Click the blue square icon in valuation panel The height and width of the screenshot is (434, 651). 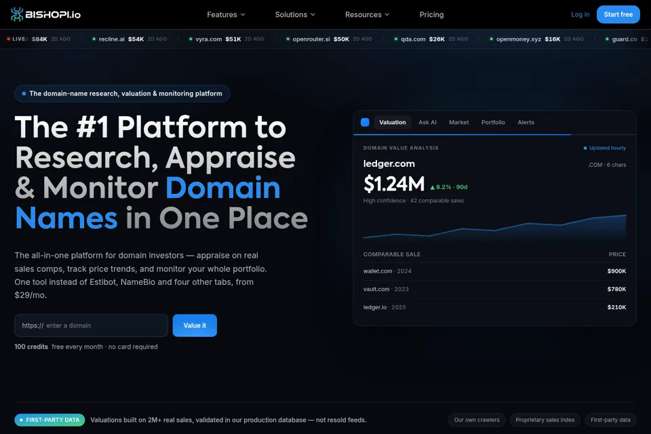pos(365,122)
